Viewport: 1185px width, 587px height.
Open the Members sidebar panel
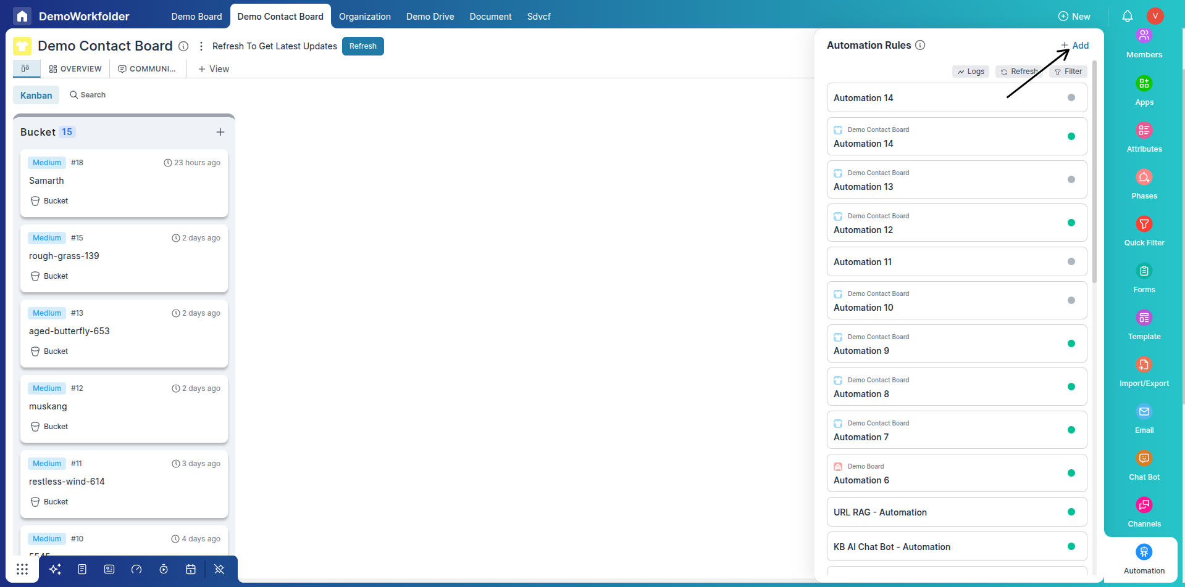(1144, 43)
